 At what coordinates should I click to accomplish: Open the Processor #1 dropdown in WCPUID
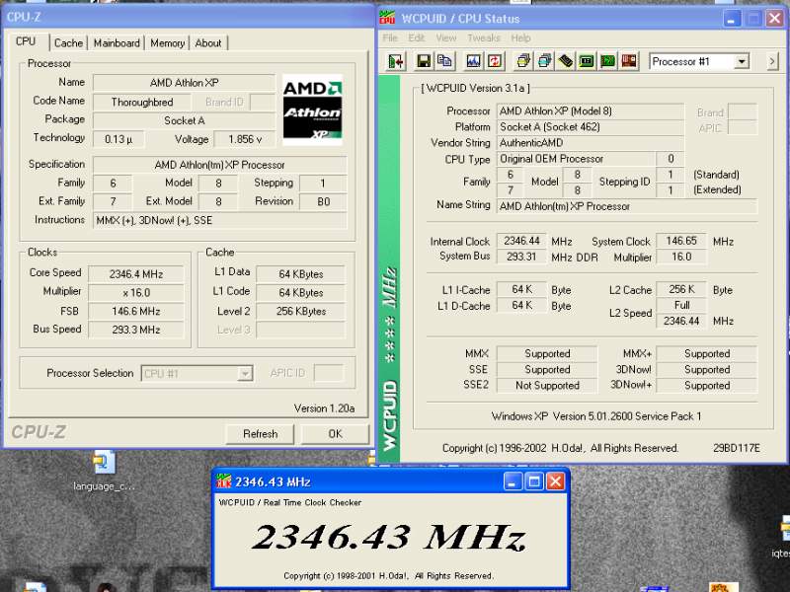(699, 62)
